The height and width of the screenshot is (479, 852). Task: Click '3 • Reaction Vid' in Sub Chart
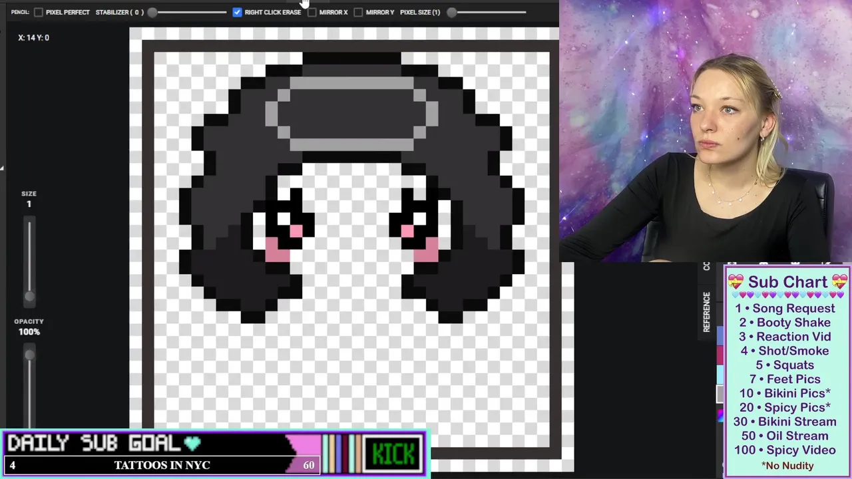click(785, 337)
